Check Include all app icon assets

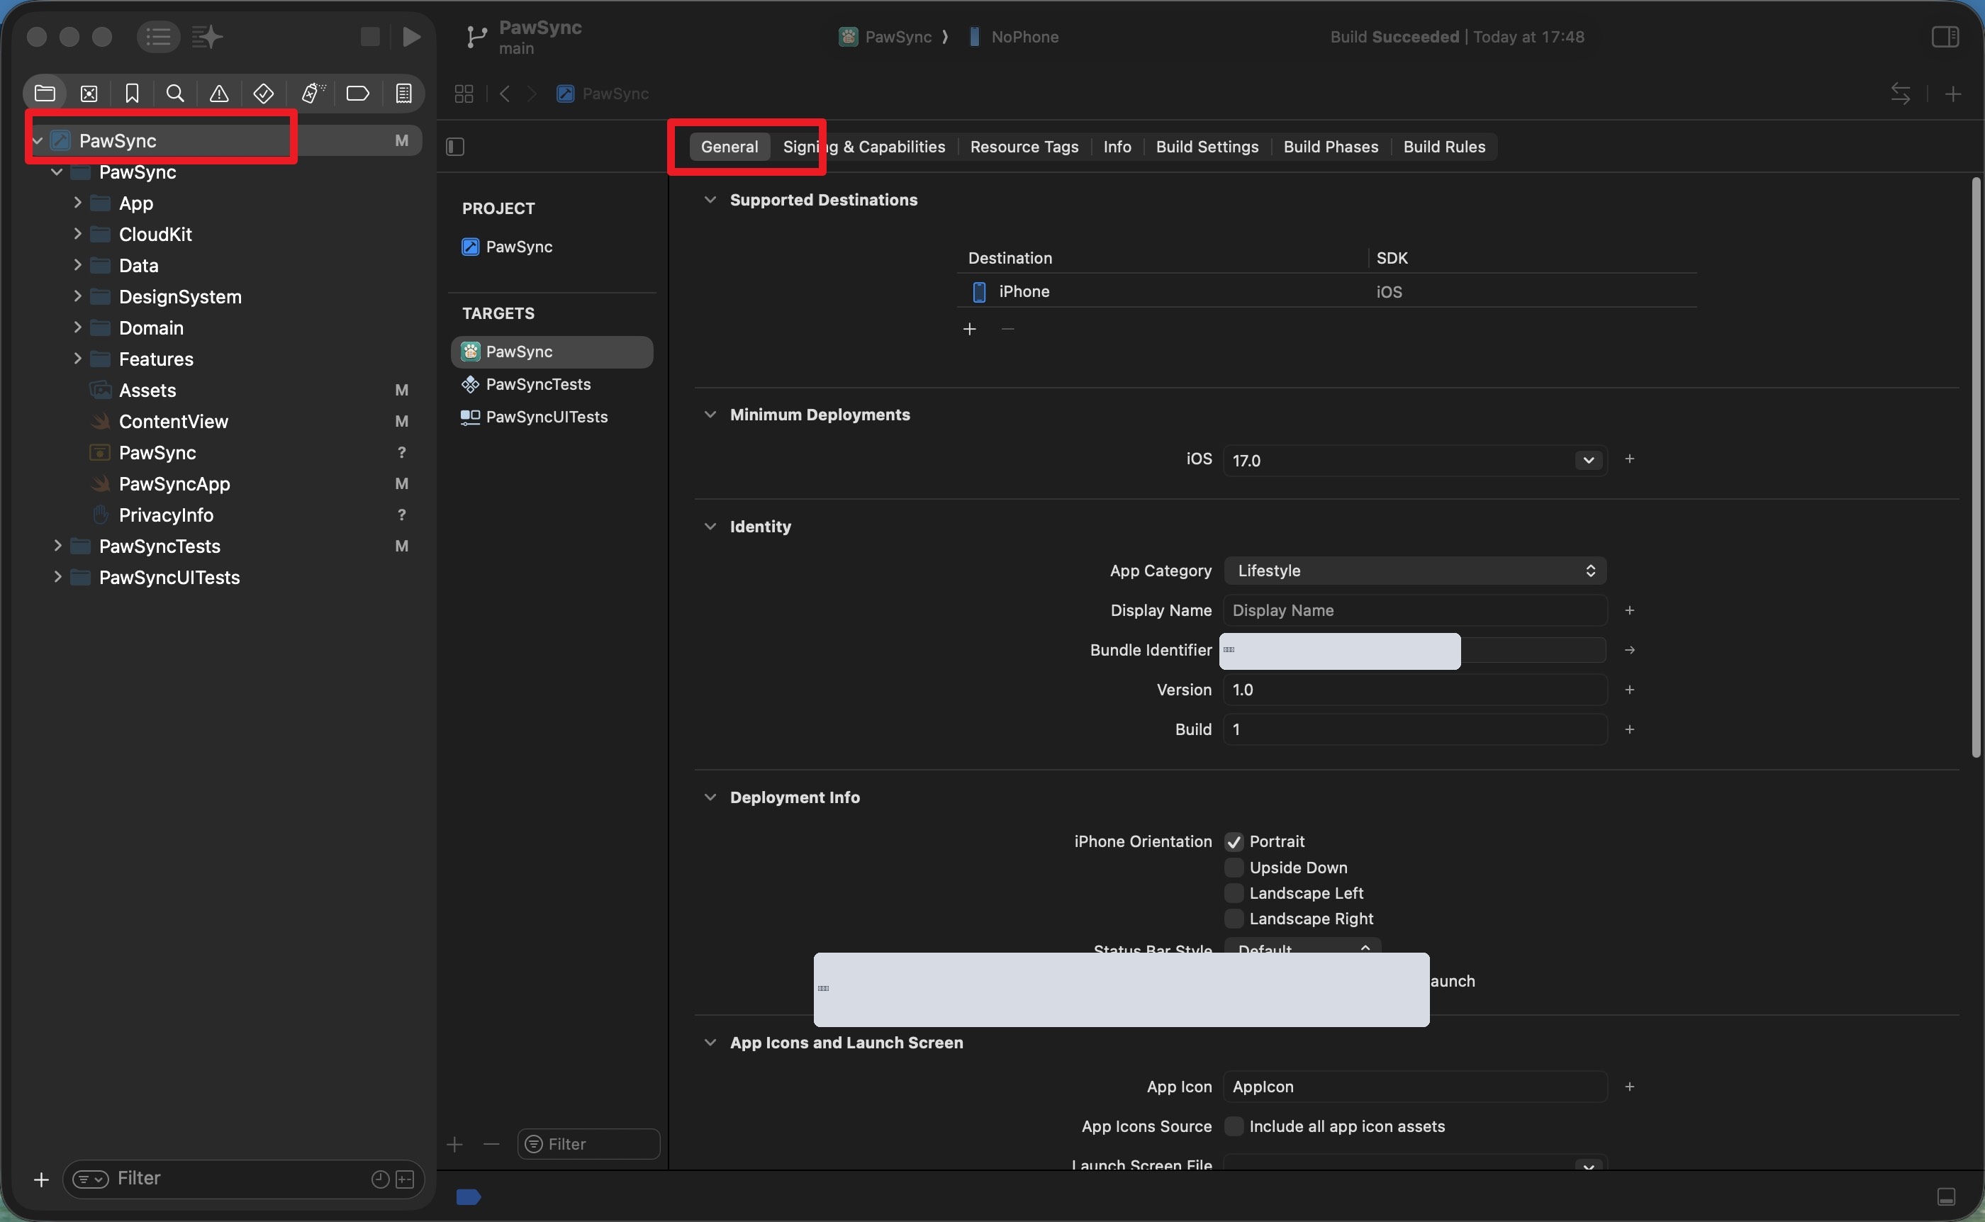click(x=1234, y=1126)
